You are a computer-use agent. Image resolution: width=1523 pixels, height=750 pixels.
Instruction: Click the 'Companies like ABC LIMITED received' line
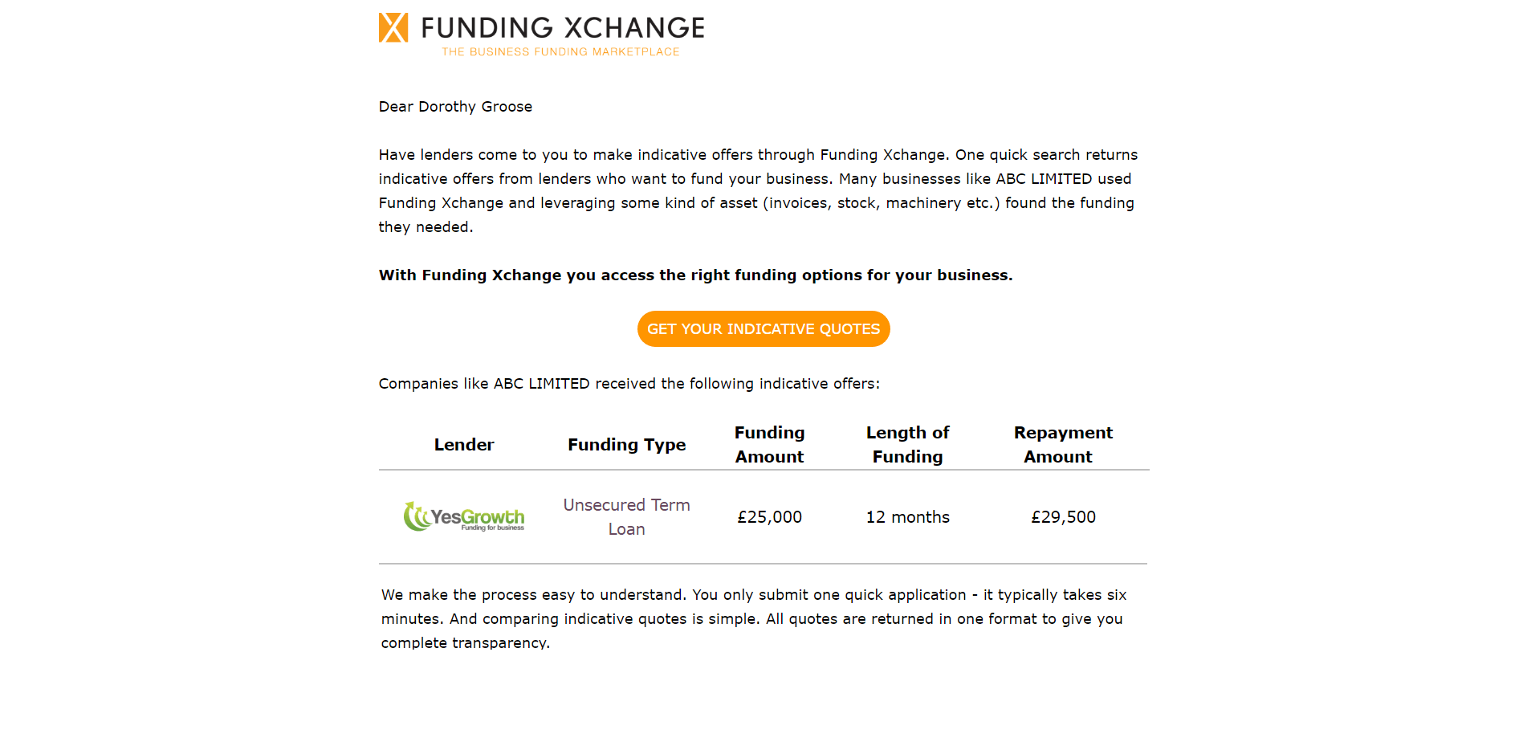[629, 384]
